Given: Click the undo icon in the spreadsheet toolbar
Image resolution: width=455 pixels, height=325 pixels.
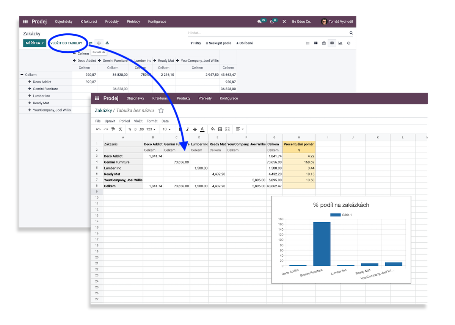Looking at the screenshot, I should point(99,129).
